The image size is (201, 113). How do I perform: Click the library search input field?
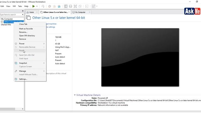point(11,15)
